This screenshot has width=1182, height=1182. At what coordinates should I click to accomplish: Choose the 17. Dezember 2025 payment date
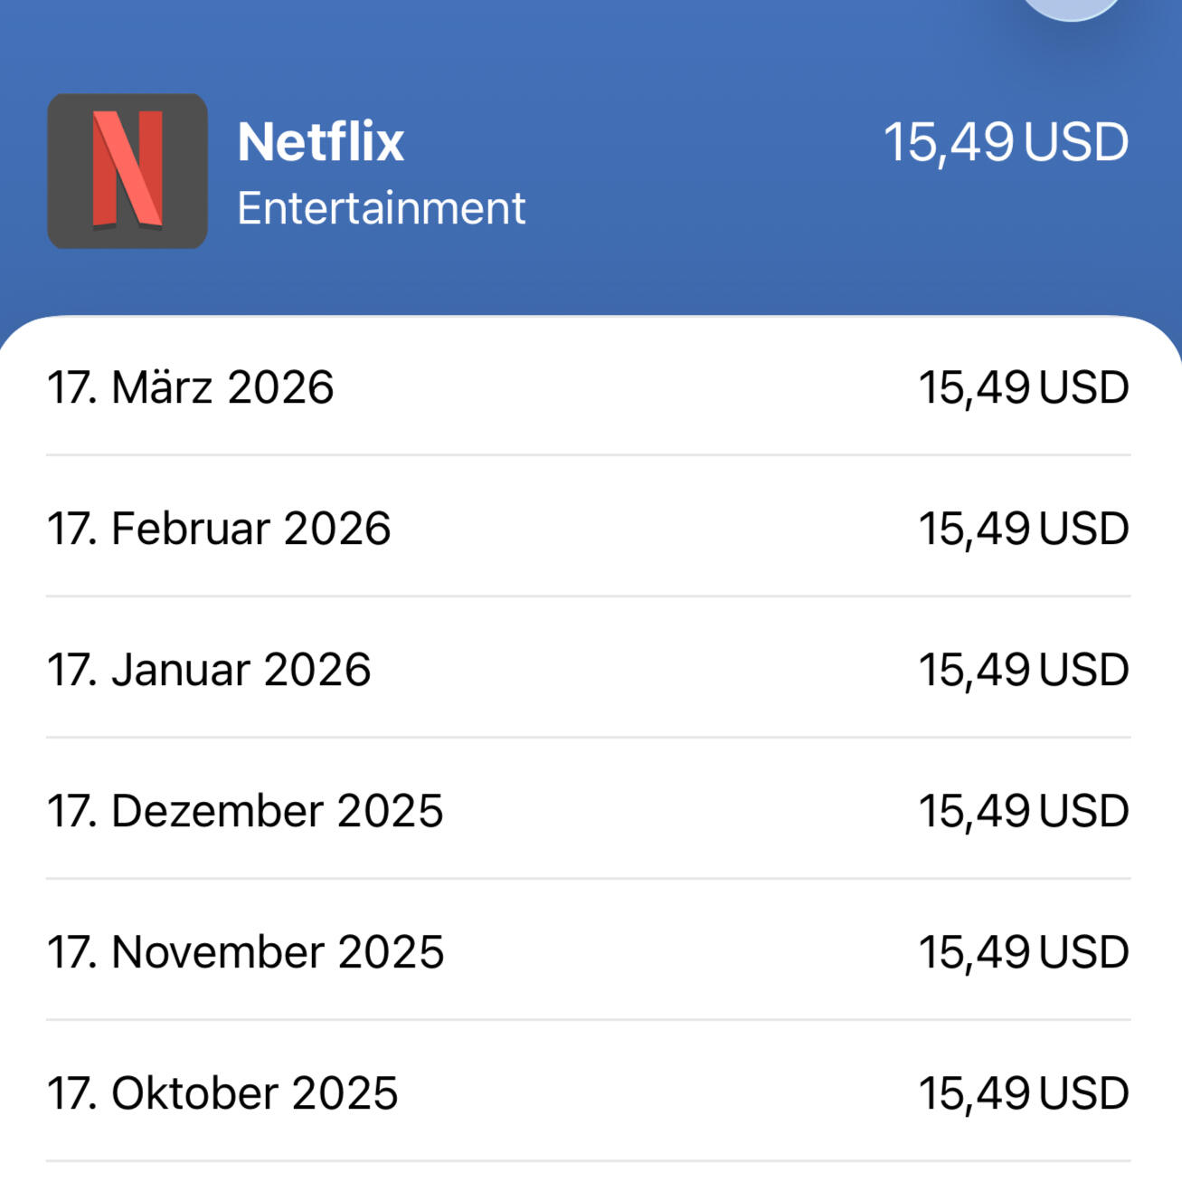245,811
